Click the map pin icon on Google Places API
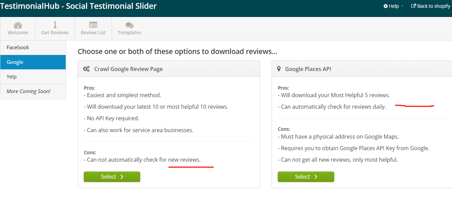 [279, 69]
